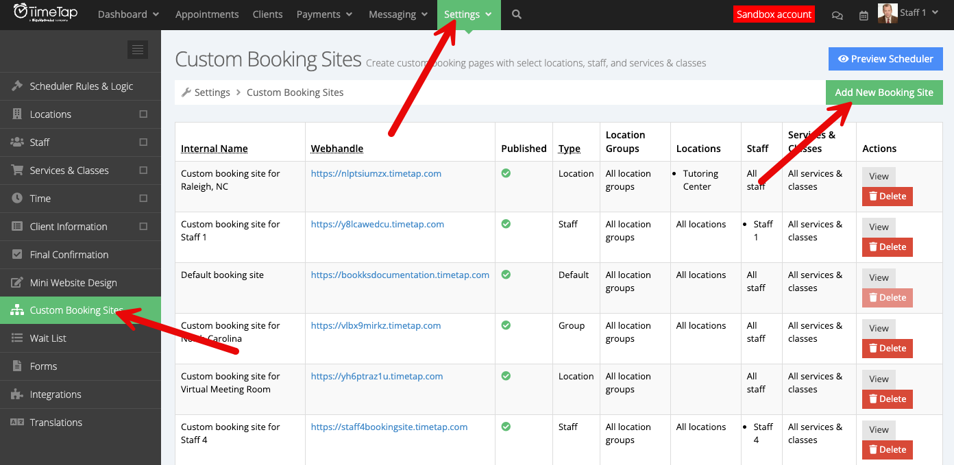The width and height of the screenshot is (954, 465).
Task: Expand the Locations submenu square toggle
Action: [143, 114]
